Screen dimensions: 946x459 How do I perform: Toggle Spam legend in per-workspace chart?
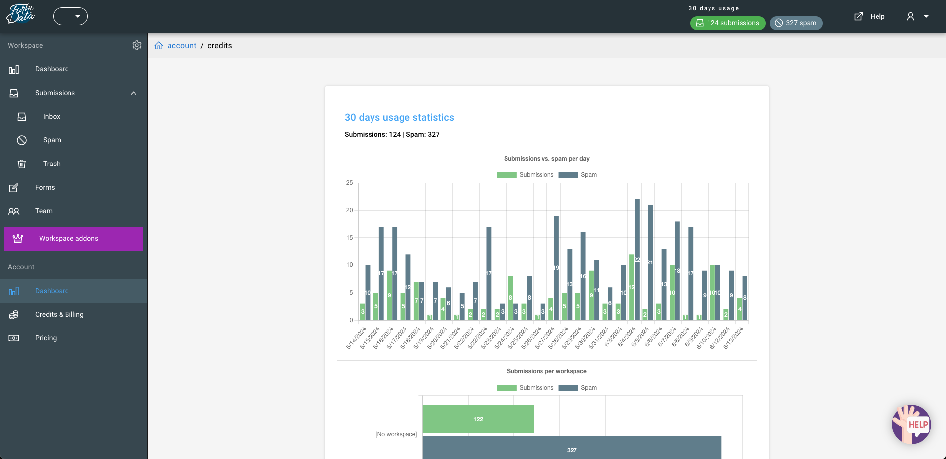pos(578,388)
